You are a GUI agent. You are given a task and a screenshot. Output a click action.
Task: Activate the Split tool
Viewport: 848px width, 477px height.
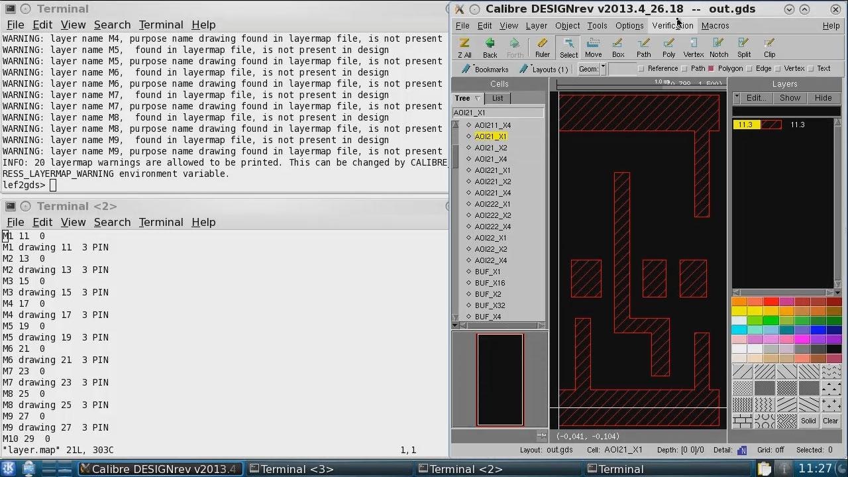[x=744, y=48]
